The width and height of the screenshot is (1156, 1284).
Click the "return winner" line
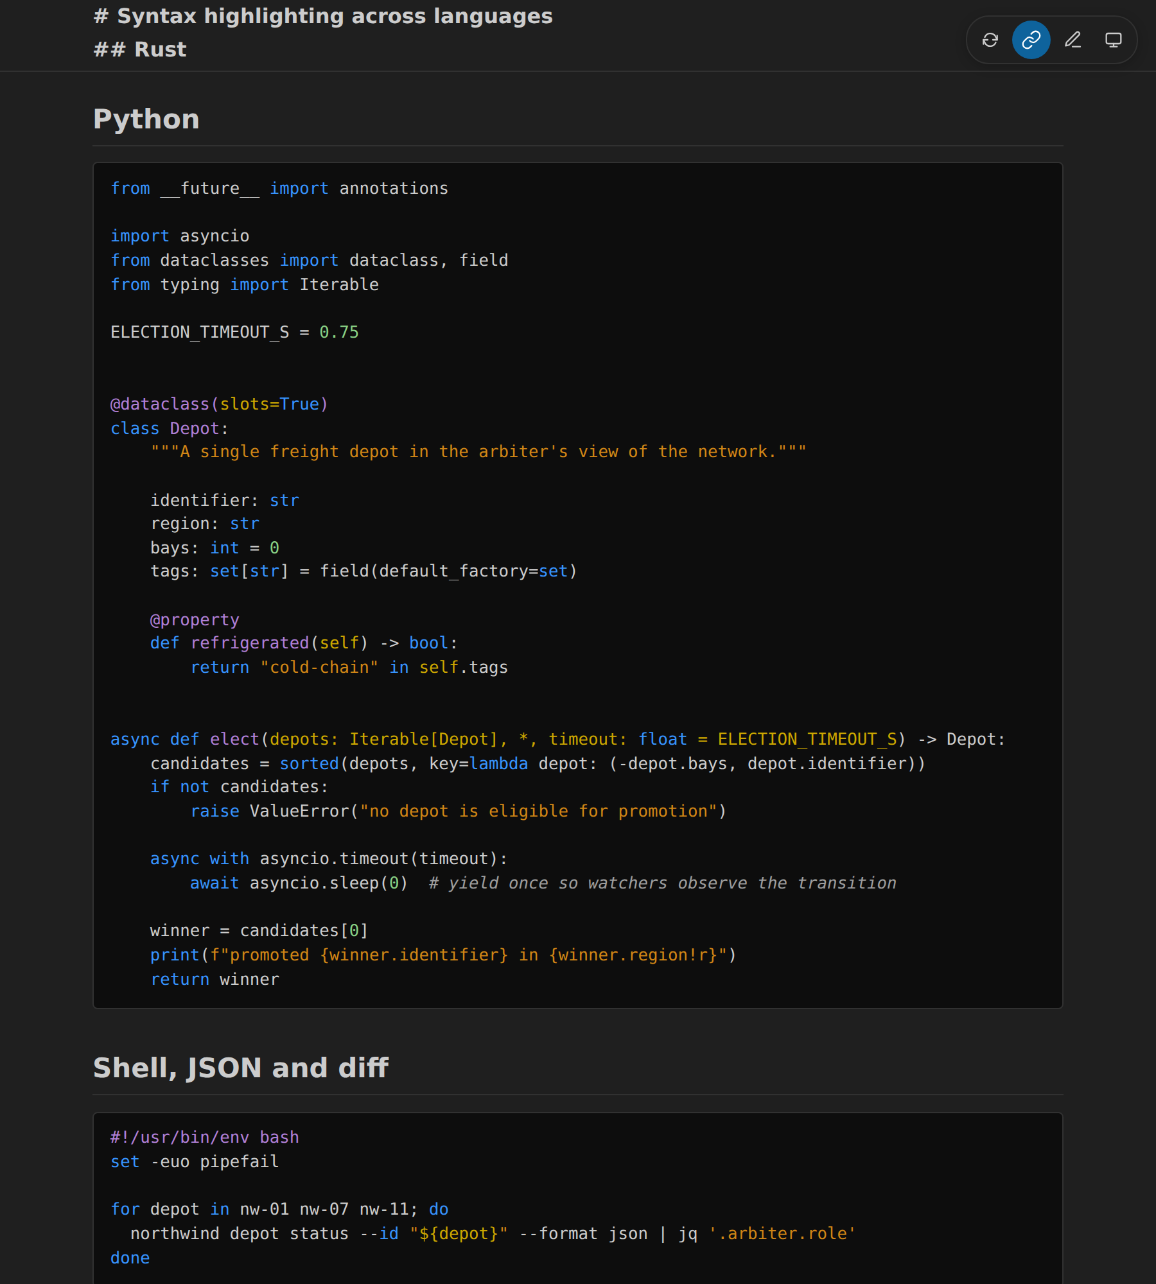pyautogui.click(x=215, y=980)
